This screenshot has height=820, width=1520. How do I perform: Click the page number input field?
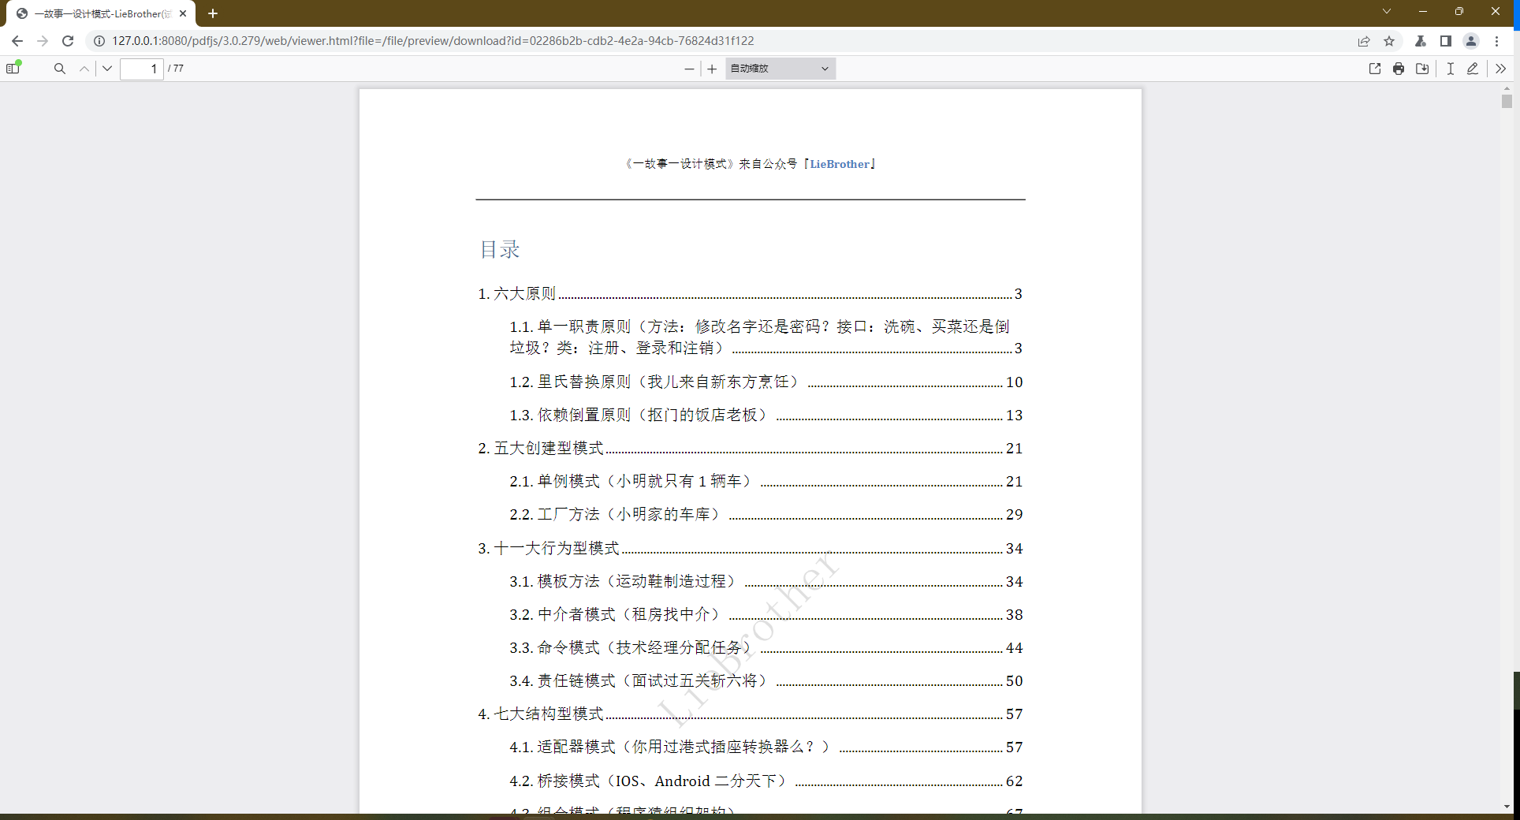pos(142,69)
